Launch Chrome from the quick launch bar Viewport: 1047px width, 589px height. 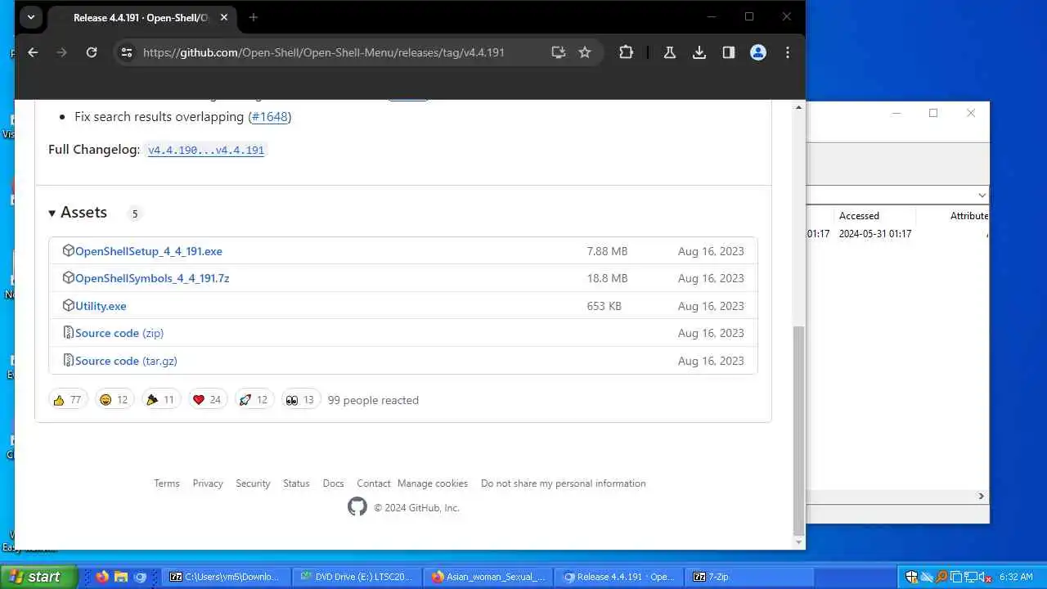140,577
